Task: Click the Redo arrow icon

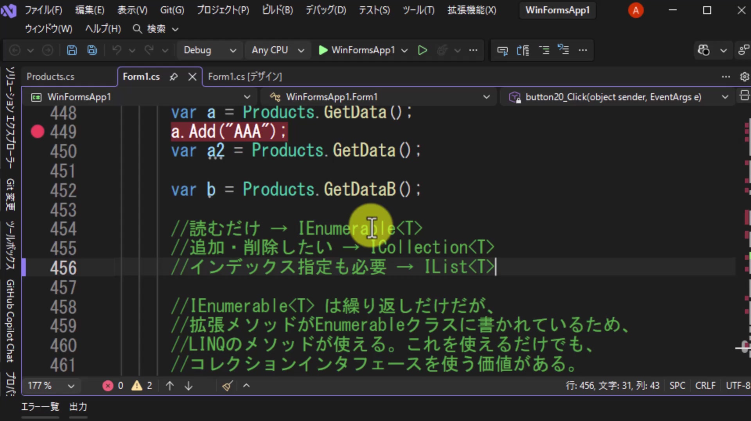Action: [149, 50]
